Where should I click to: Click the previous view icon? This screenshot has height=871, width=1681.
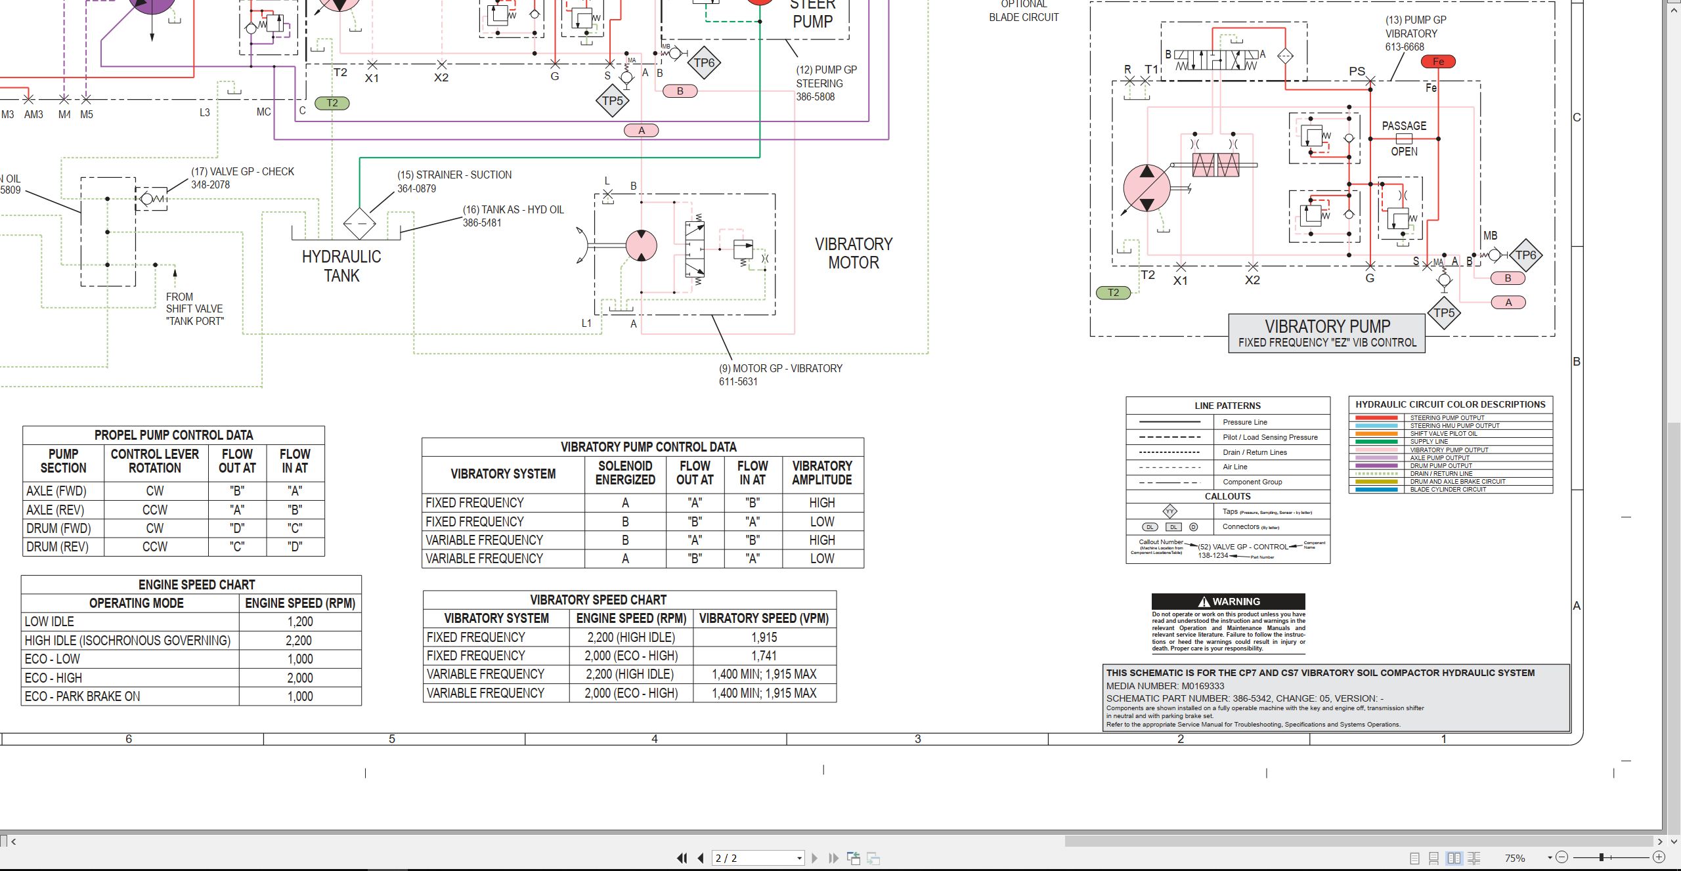point(854,858)
